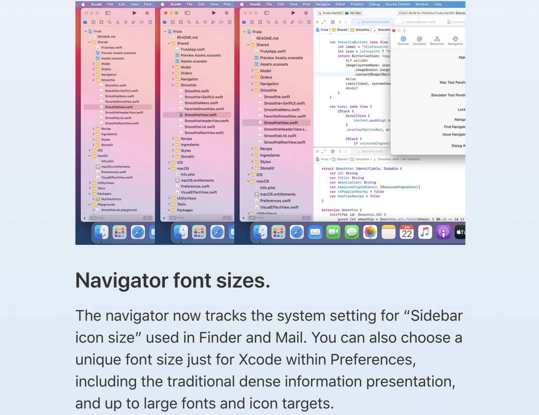Stop the build in right Xcode window
This screenshot has width=539, height=415.
point(306,13)
